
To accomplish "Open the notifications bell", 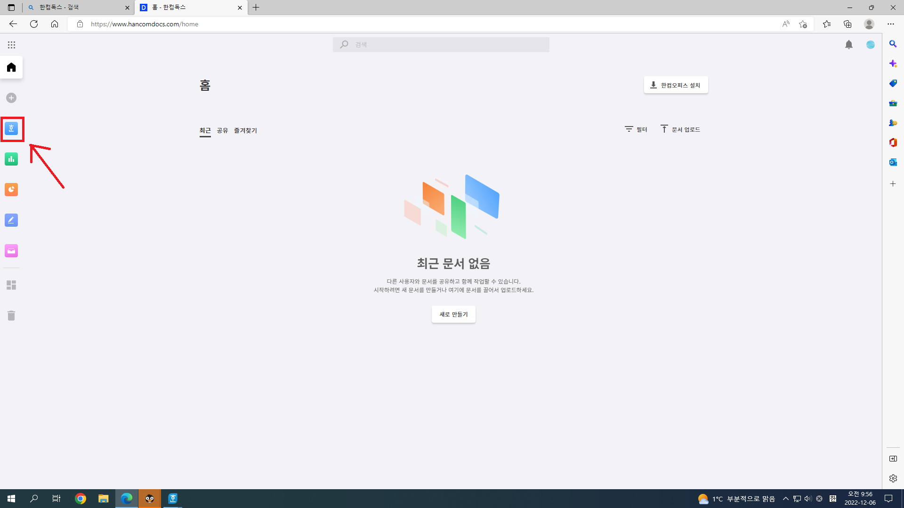I will (848, 45).
